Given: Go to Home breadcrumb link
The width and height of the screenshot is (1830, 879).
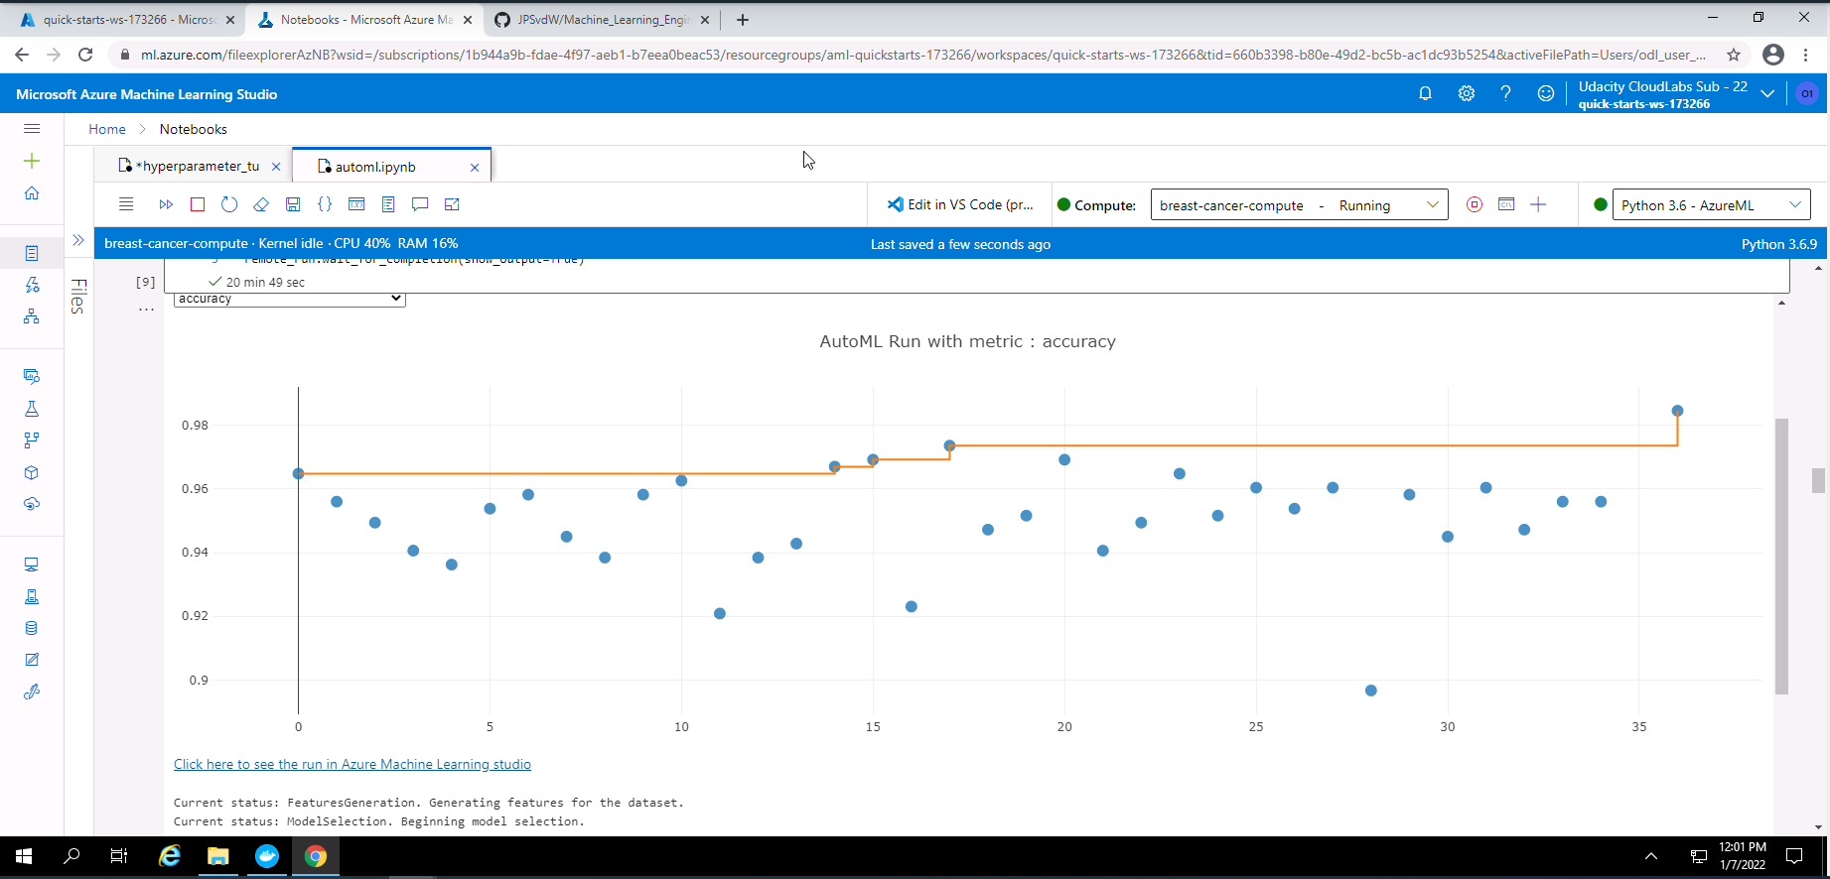Looking at the screenshot, I should [107, 129].
